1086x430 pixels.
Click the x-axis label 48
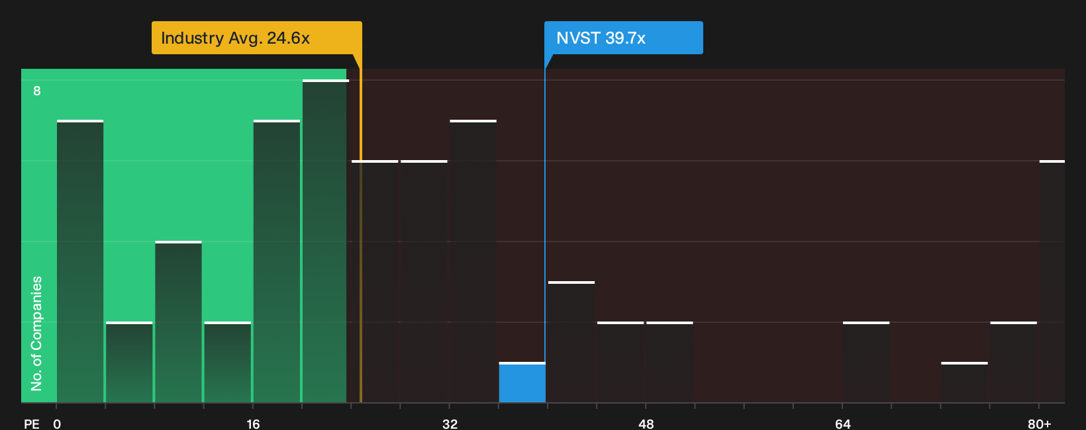click(646, 424)
